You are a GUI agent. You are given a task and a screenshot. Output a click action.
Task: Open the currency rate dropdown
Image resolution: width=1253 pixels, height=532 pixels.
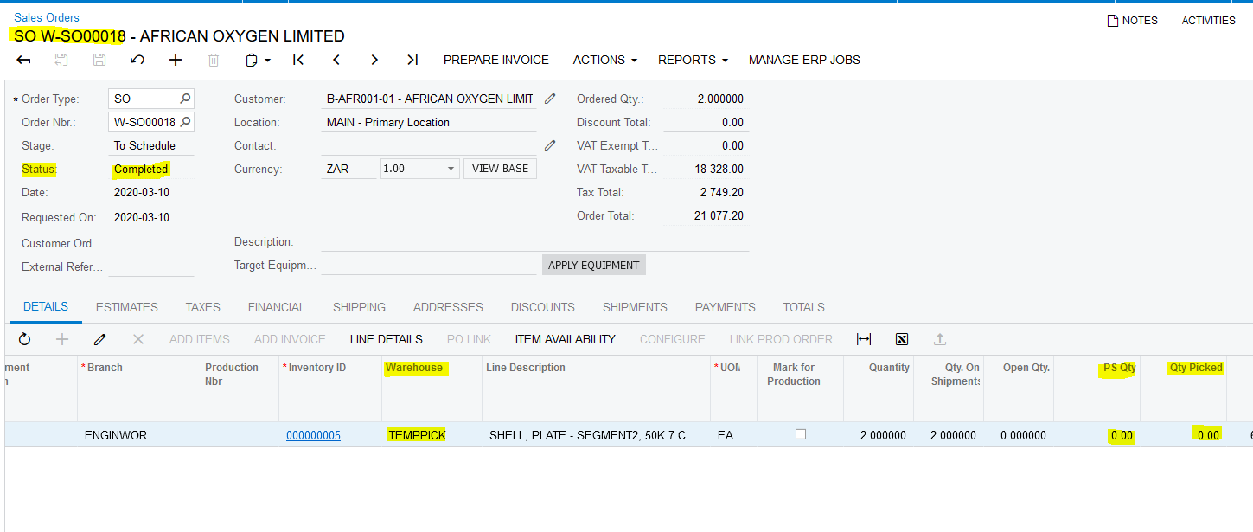point(451,169)
